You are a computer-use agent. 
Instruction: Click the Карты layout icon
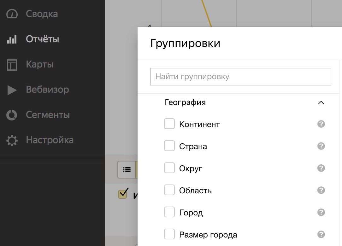tap(12, 65)
